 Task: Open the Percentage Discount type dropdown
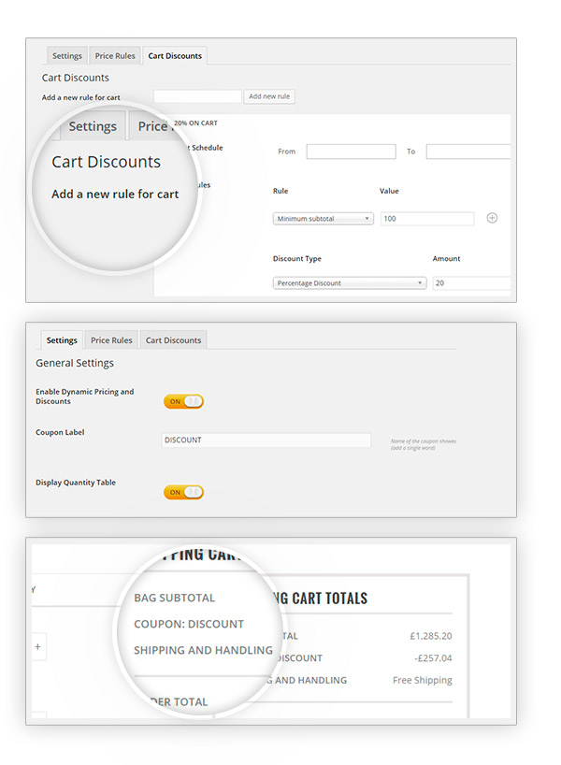click(350, 283)
